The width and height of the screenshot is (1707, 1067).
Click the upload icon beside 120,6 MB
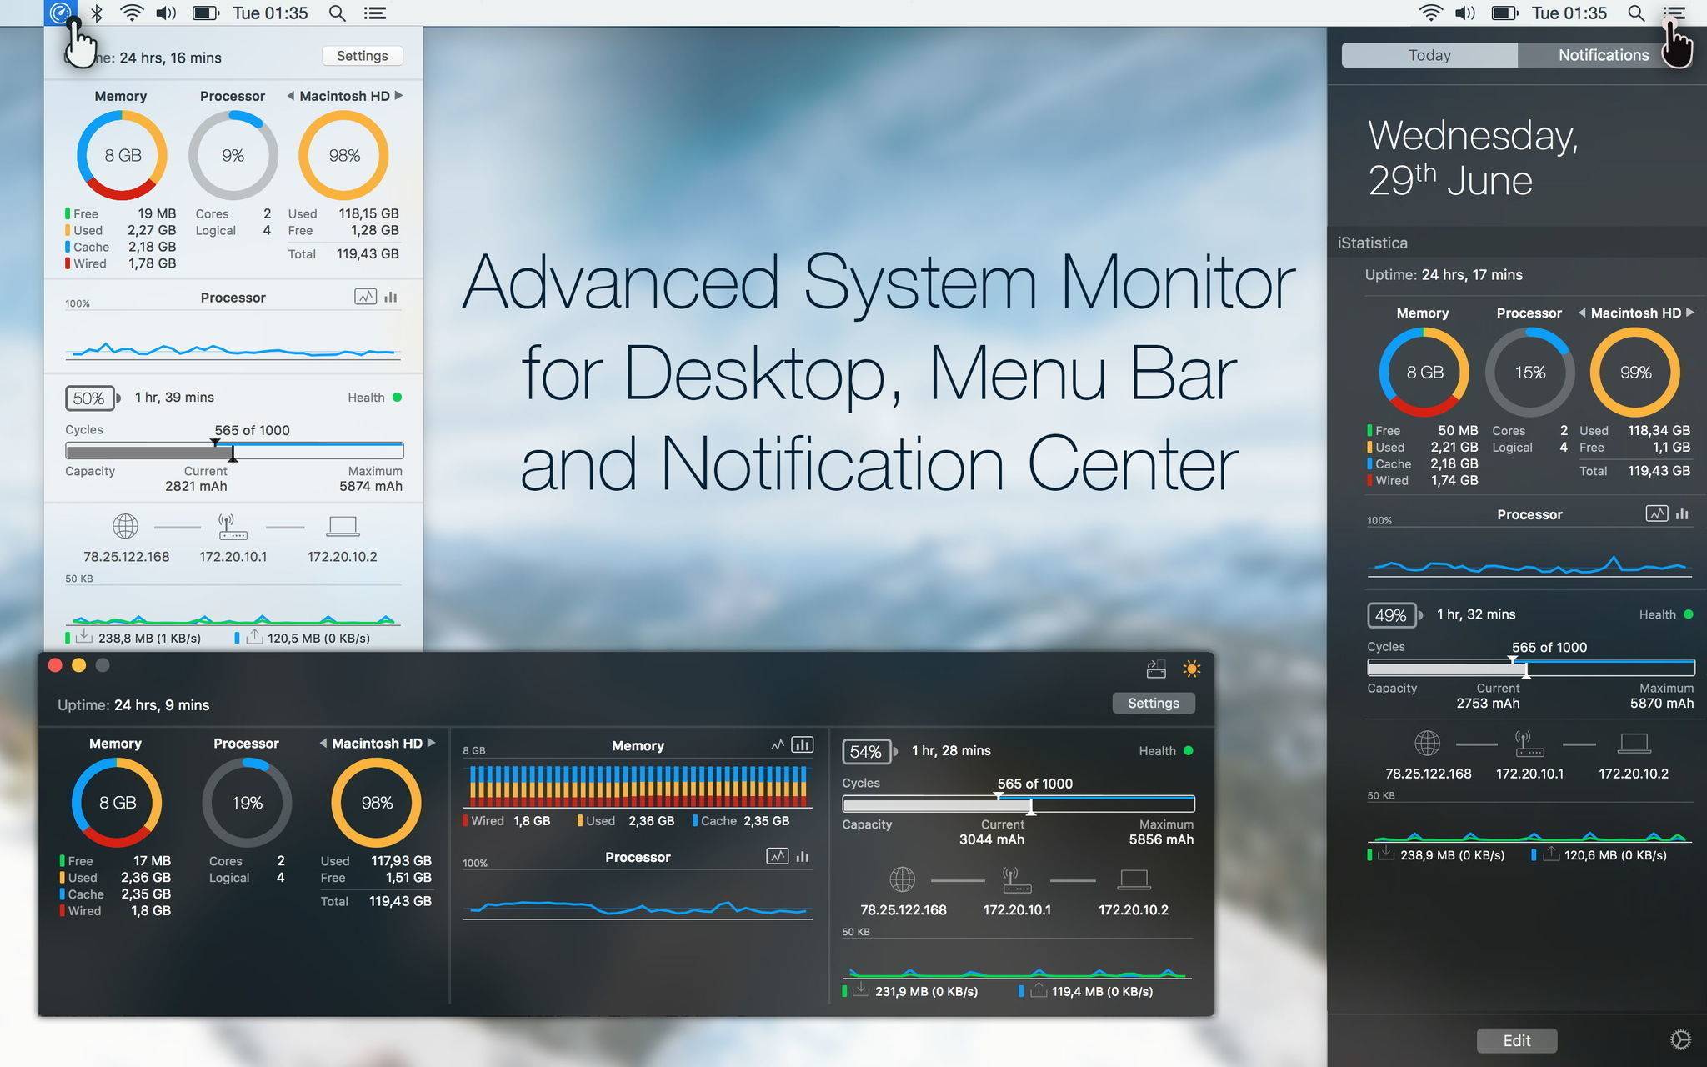point(1551,854)
